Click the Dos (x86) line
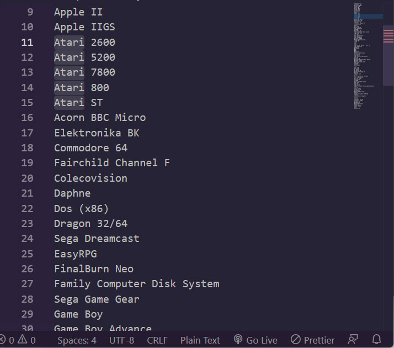The height and width of the screenshot is (348, 394). tap(82, 208)
